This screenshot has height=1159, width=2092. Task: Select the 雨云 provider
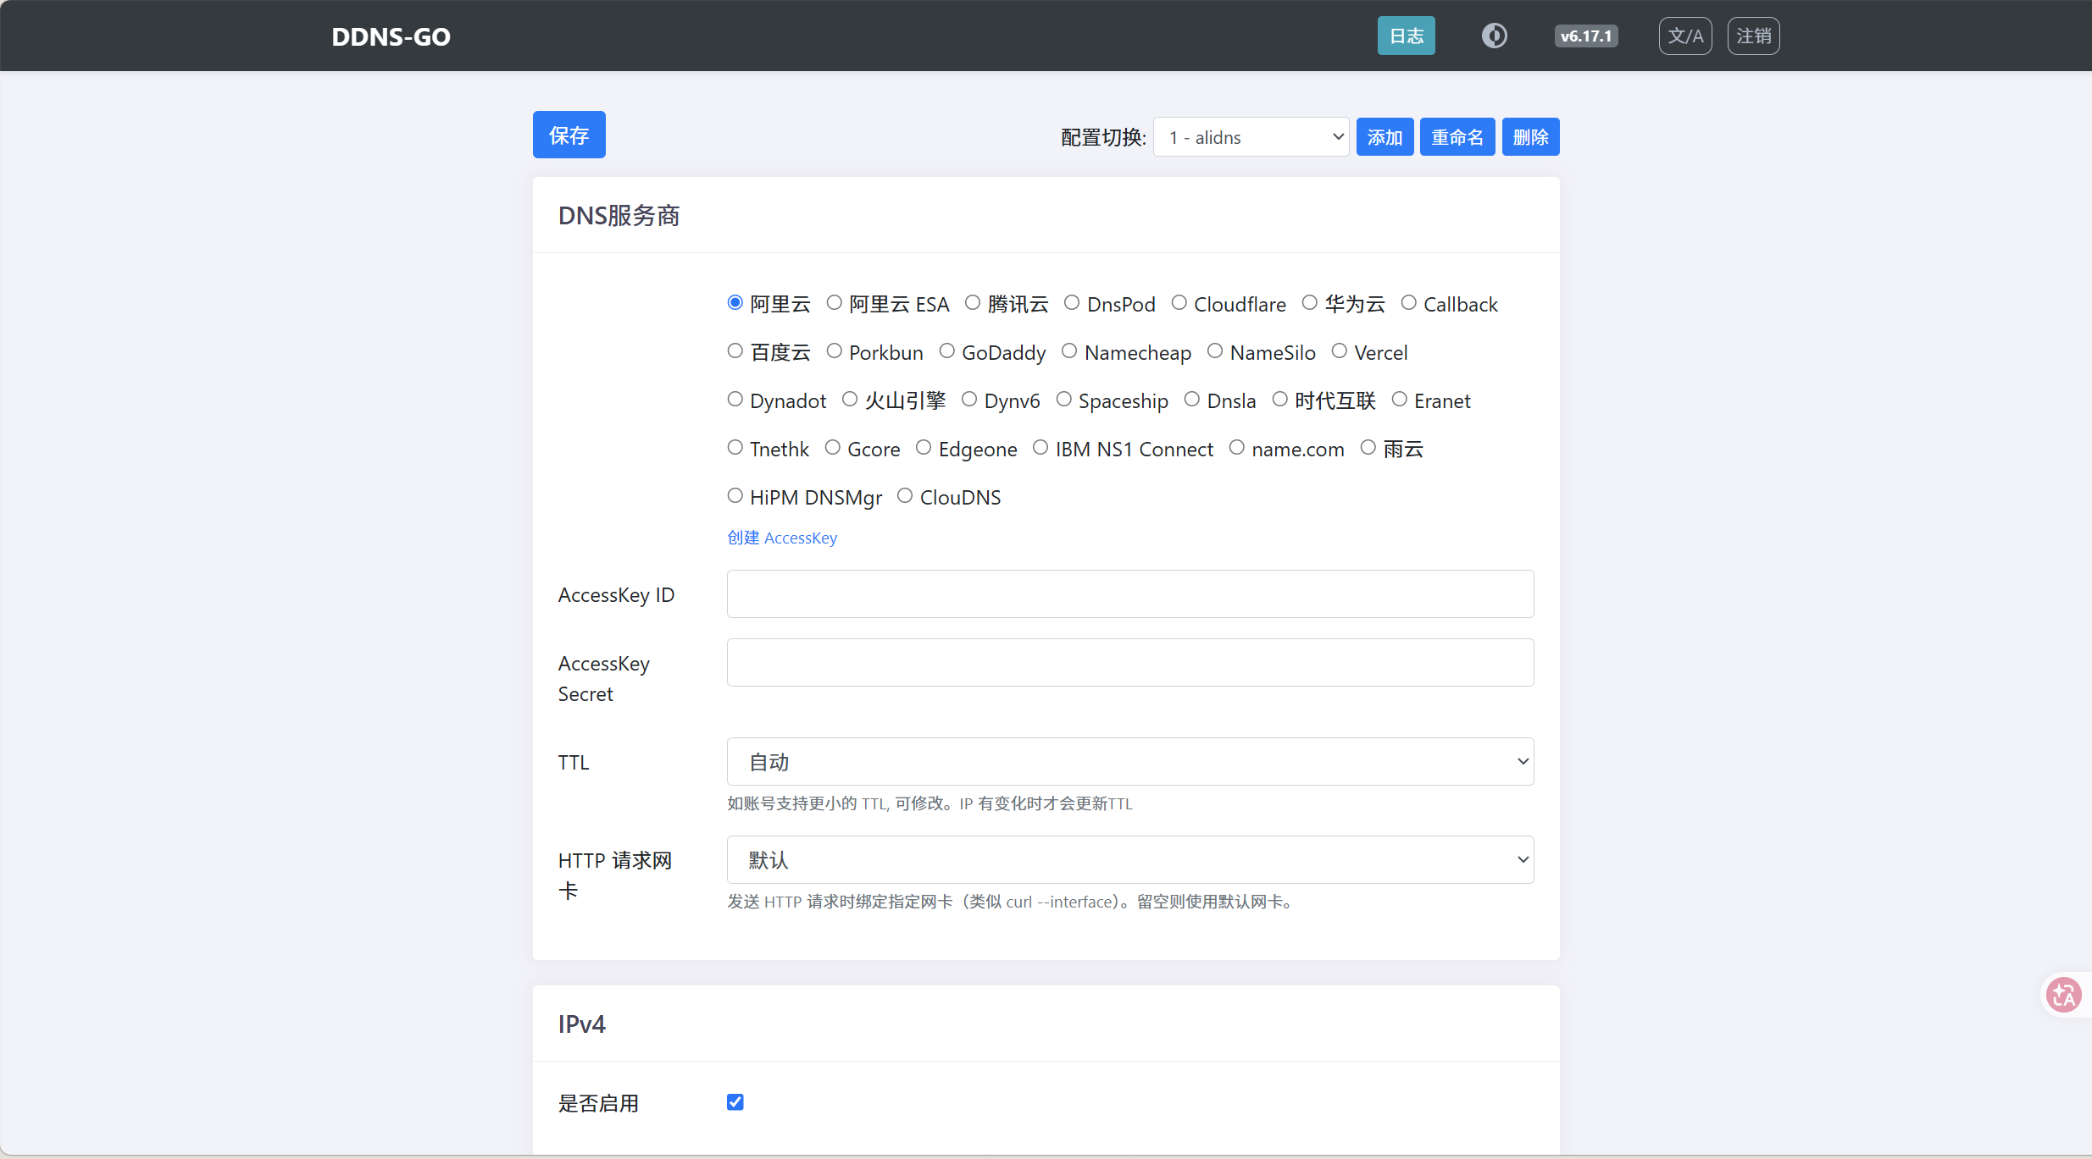tap(1368, 448)
